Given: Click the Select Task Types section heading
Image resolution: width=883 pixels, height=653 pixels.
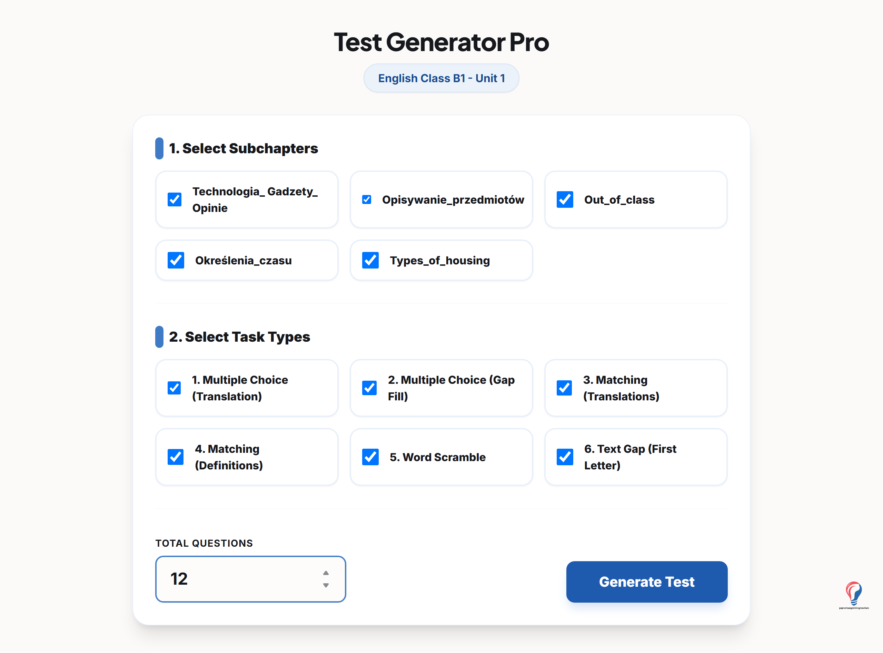Looking at the screenshot, I should [239, 337].
